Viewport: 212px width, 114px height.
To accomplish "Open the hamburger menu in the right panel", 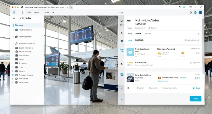I will click(129, 21).
